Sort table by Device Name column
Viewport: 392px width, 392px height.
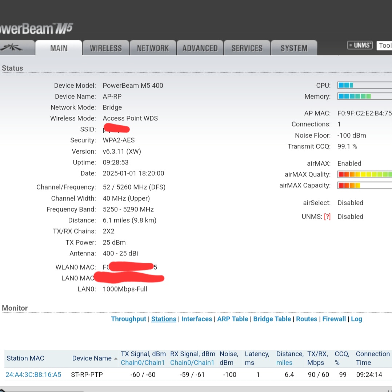click(x=92, y=358)
